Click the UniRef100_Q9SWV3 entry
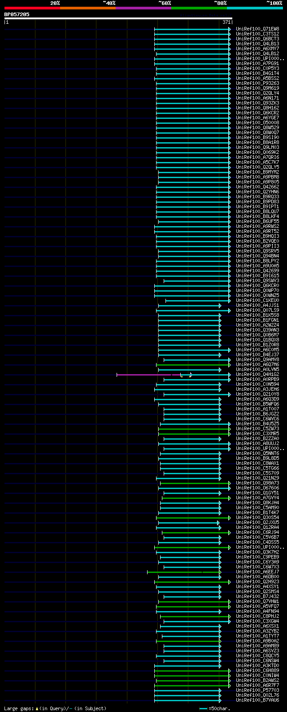287x712 pixels. click(x=257, y=280)
